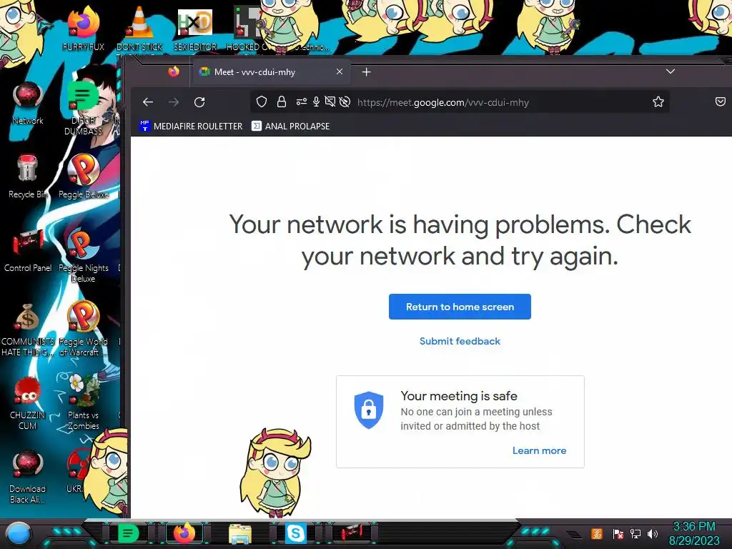This screenshot has width=732, height=549.
Task: Click the blocked camera icon in address bar
Action: 330,102
